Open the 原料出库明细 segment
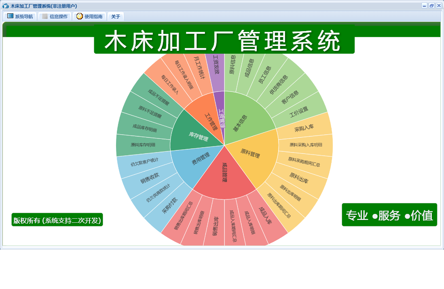Image resolution: width=444 pixels, height=289 pixels. click(x=290, y=193)
